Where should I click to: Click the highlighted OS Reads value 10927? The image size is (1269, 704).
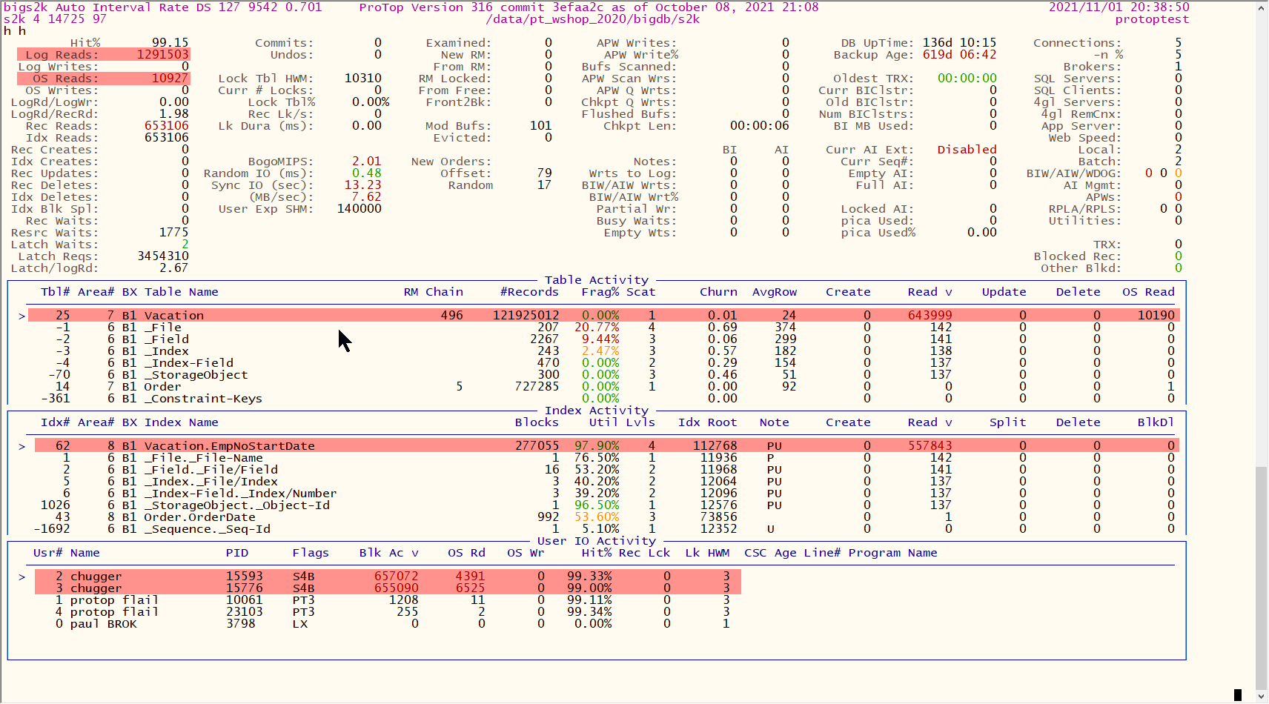point(170,79)
